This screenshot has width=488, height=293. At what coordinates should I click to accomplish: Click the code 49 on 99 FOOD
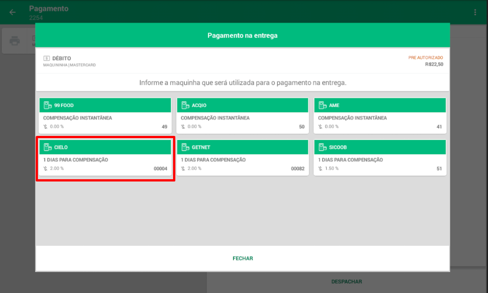(x=164, y=126)
